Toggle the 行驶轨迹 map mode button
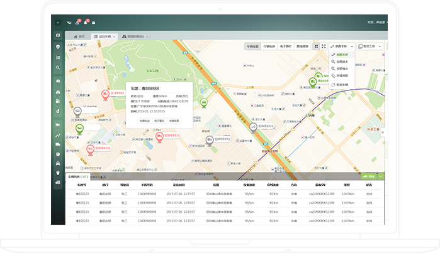Image resolution: width=440 pixels, height=253 pixels. [x=269, y=46]
